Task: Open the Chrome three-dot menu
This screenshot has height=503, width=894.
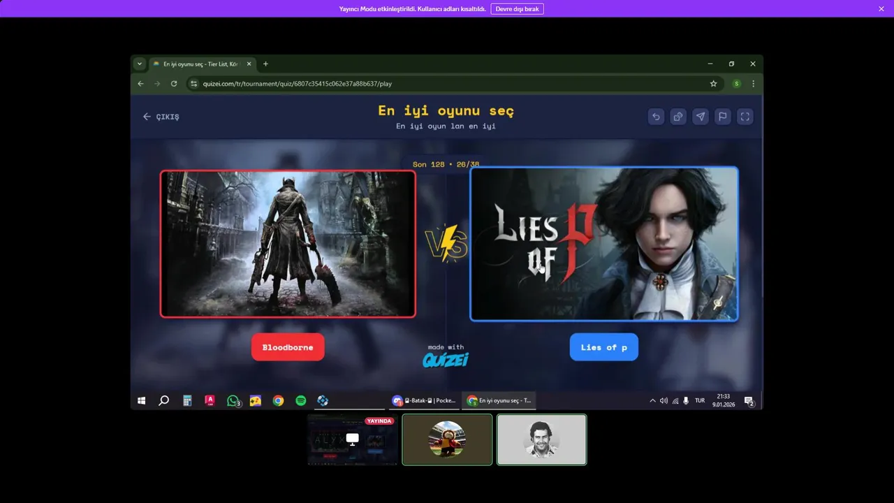Action: [753, 84]
